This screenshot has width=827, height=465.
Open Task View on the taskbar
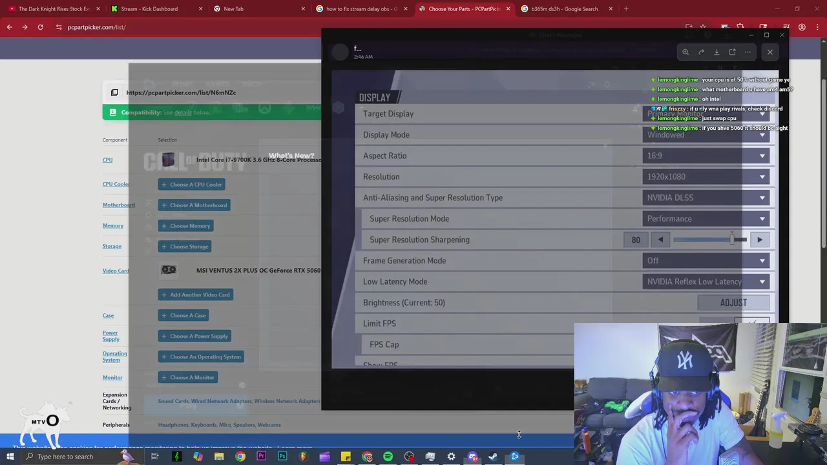(x=155, y=457)
